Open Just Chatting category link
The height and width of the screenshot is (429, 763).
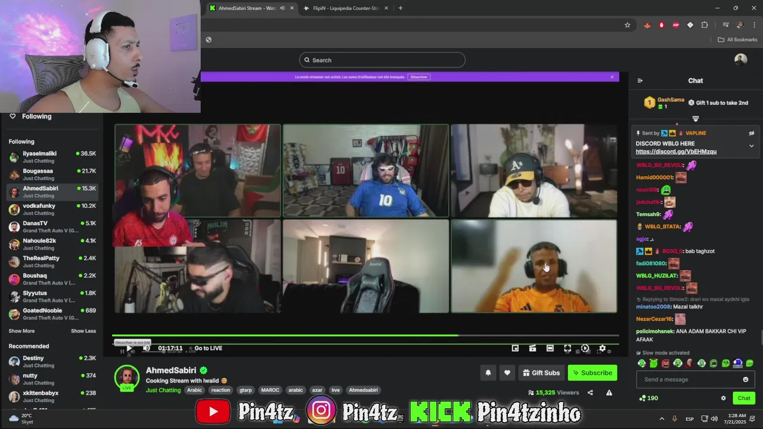163,390
